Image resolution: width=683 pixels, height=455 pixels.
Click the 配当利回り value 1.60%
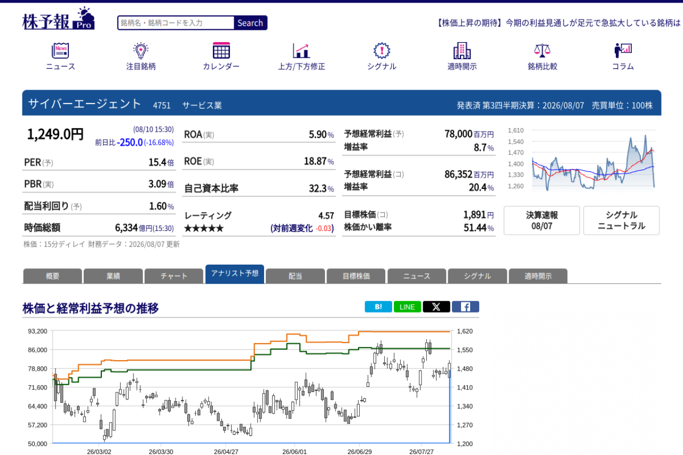click(161, 206)
